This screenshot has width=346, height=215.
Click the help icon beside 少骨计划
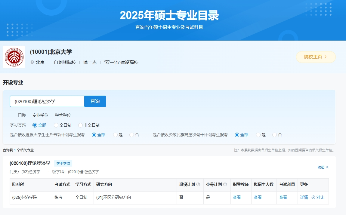(225, 185)
